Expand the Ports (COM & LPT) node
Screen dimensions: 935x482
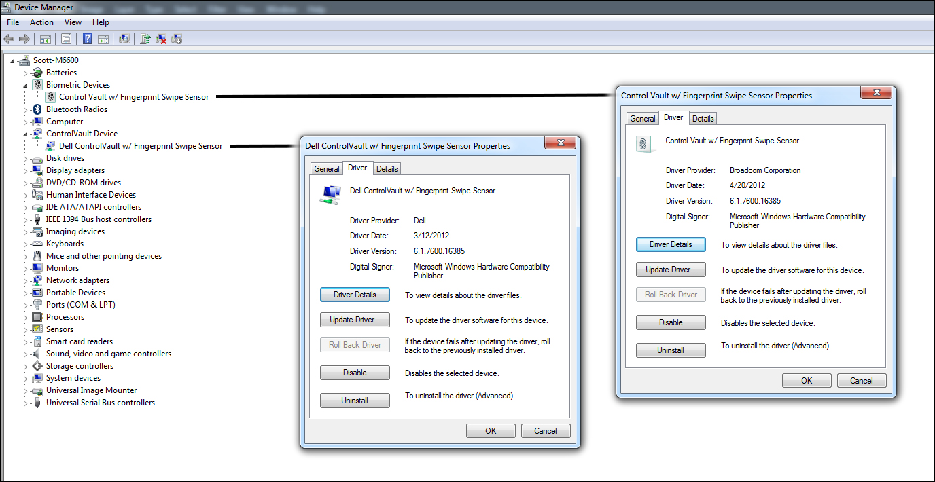26,305
